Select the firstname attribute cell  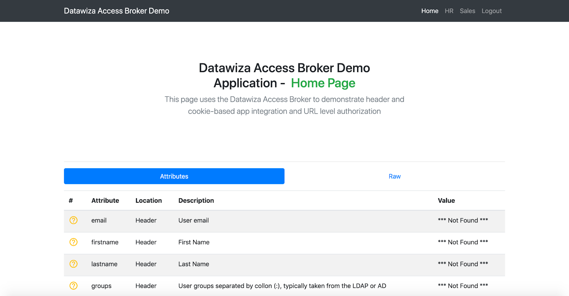pos(105,242)
